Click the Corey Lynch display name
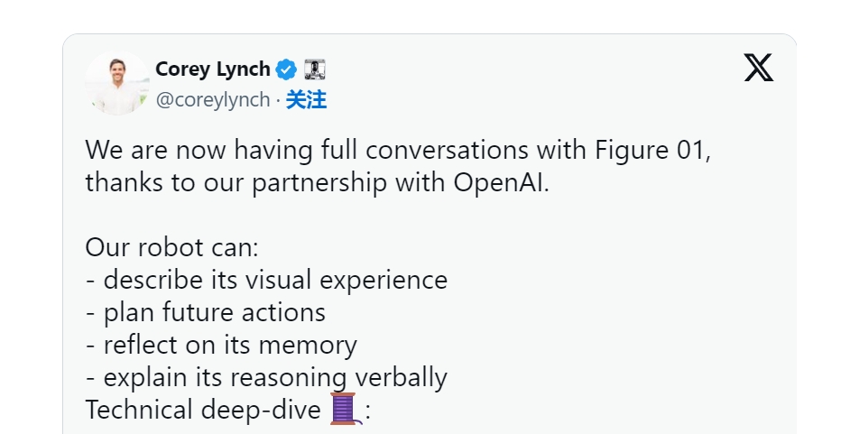 tap(213, 69)
